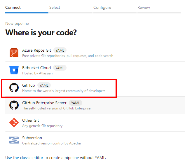Click the Azure Repos Git icon
This screenshot has height=164, width=185.
pos(14,53)
